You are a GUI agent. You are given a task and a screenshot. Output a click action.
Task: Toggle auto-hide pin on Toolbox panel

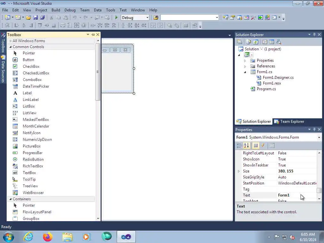click(x=93, y=35)
